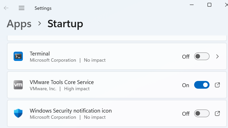Disable VMware Tools Core Service toggle
This screenshot has width=228, height=128.
coord(202,85)
